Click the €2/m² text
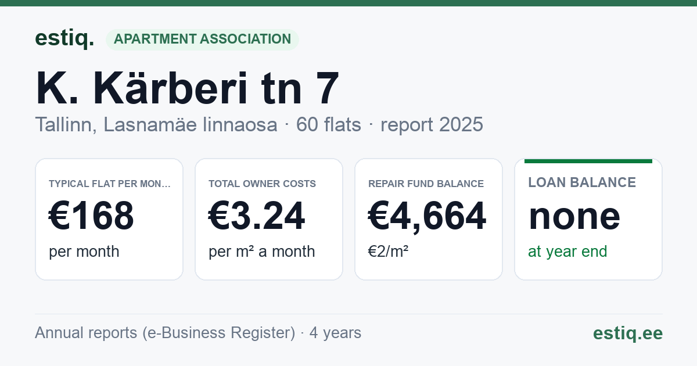This screenshot has width=697, height=366. pyautogui.click(x=389, y=252)
